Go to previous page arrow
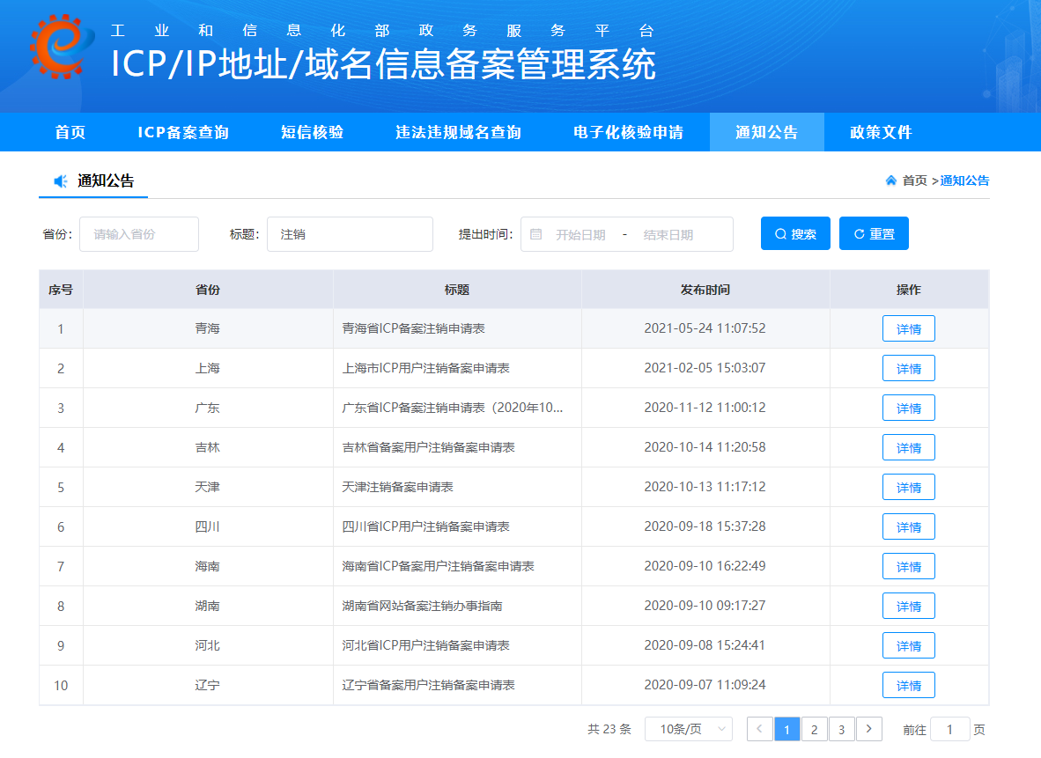 [x=759, y=729]
